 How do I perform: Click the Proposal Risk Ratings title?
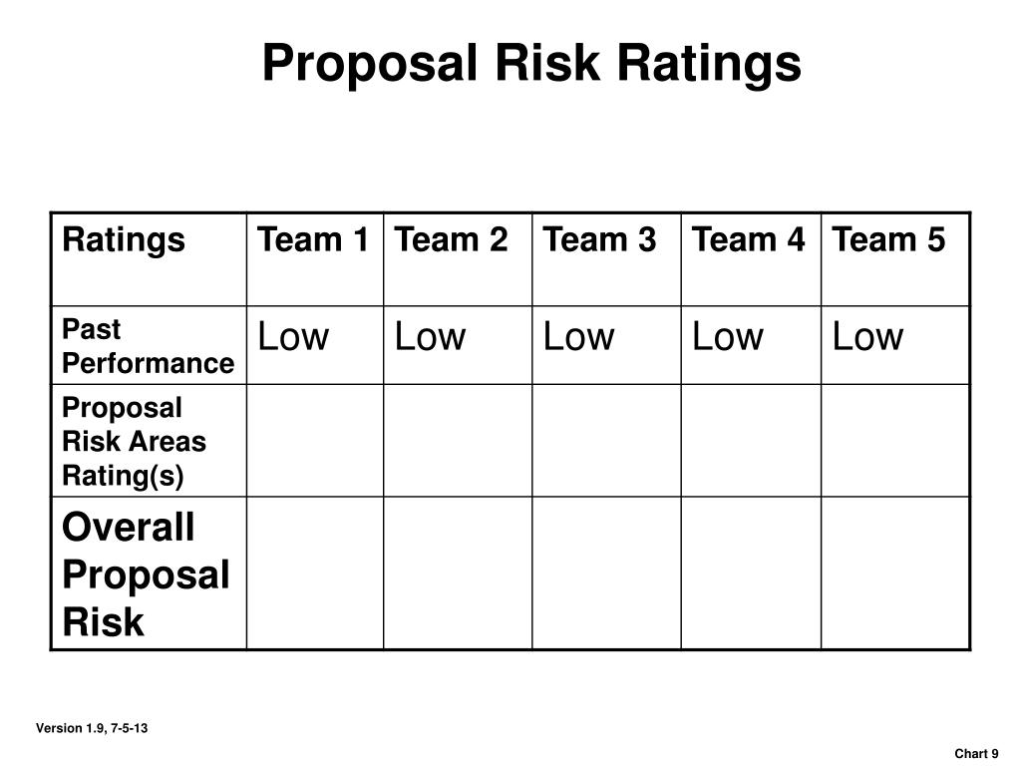(531, 63)
